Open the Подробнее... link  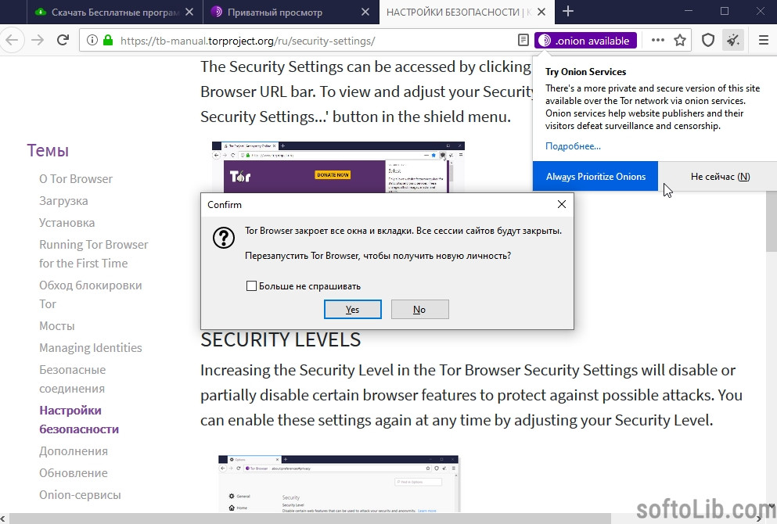(x=573, y=146)
